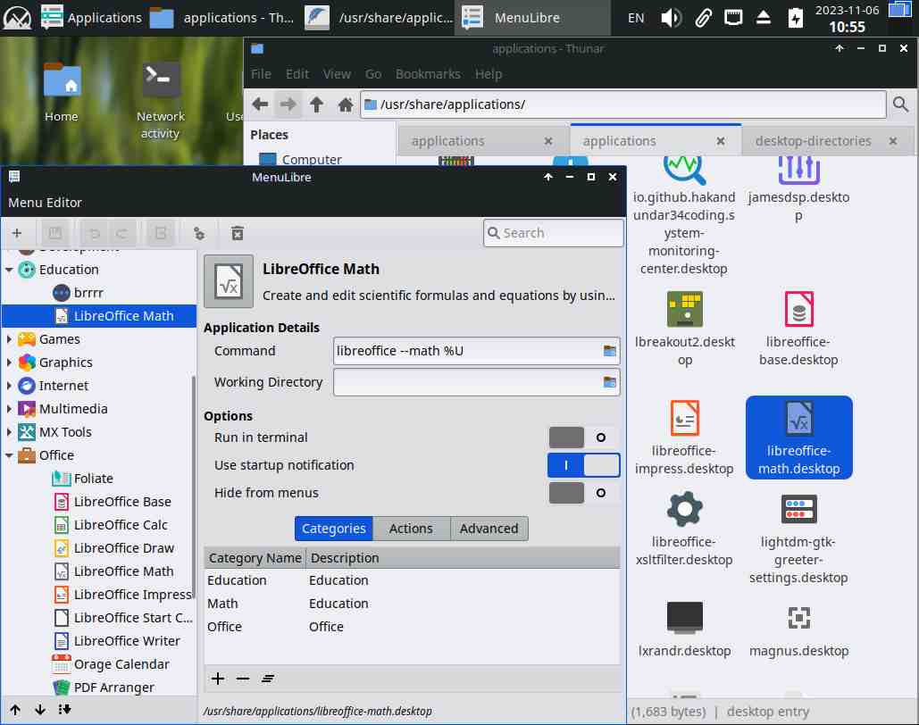Click the delete launcher trash icon
This screenshot has width=919, height=725.
coord(238,233)
